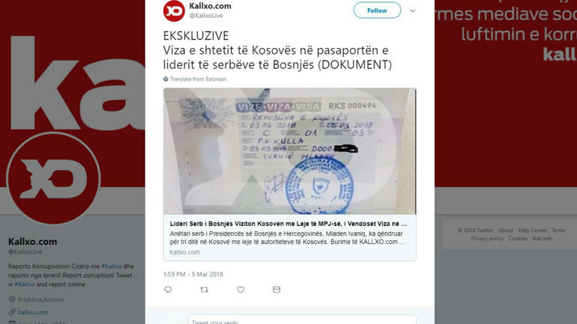Click the retweet icon under the tweet

pyautogui.click(x=205, y=290)
